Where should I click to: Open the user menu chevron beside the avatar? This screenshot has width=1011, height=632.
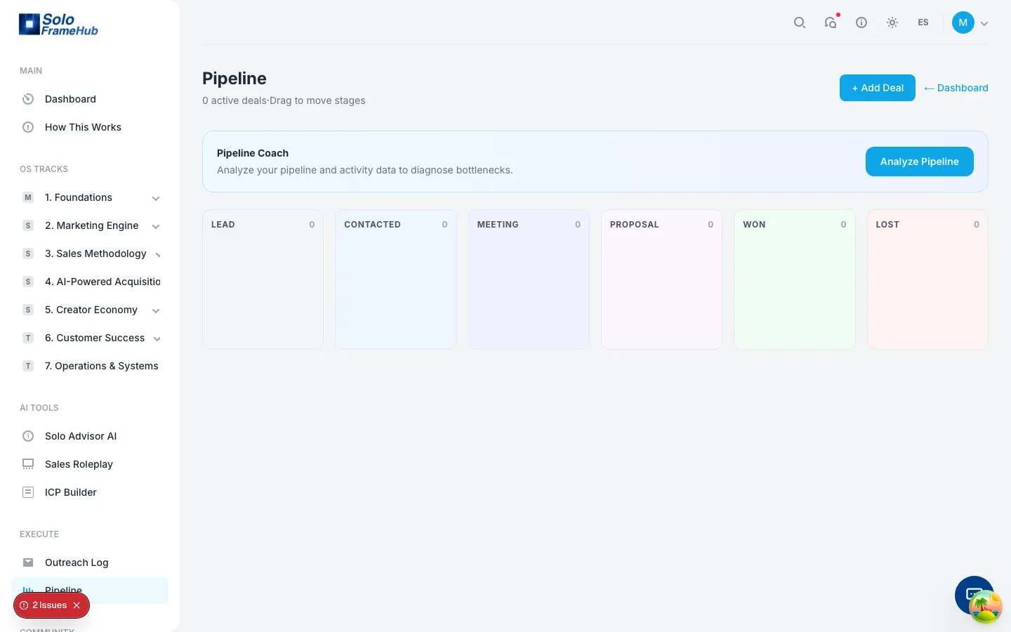click(984, 23)
